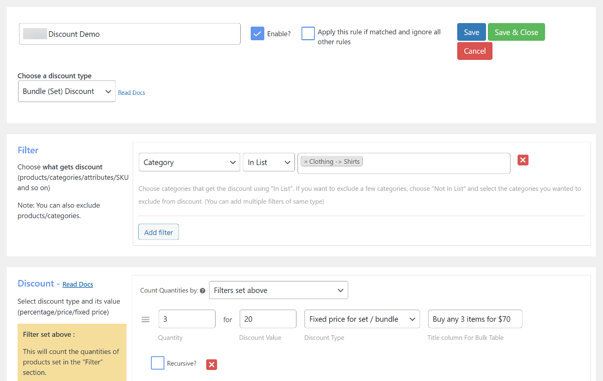Open the Category filter type dropdown

click(x=189, y=162)
